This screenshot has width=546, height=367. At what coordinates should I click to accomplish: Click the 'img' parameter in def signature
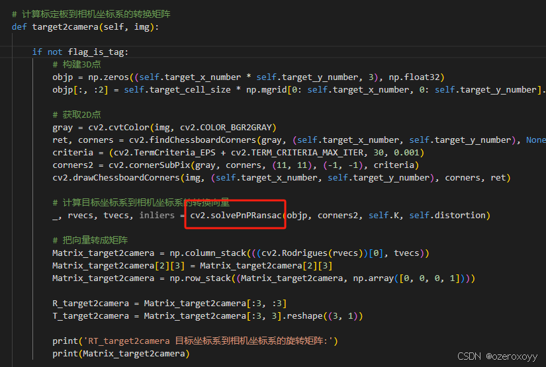142,27
